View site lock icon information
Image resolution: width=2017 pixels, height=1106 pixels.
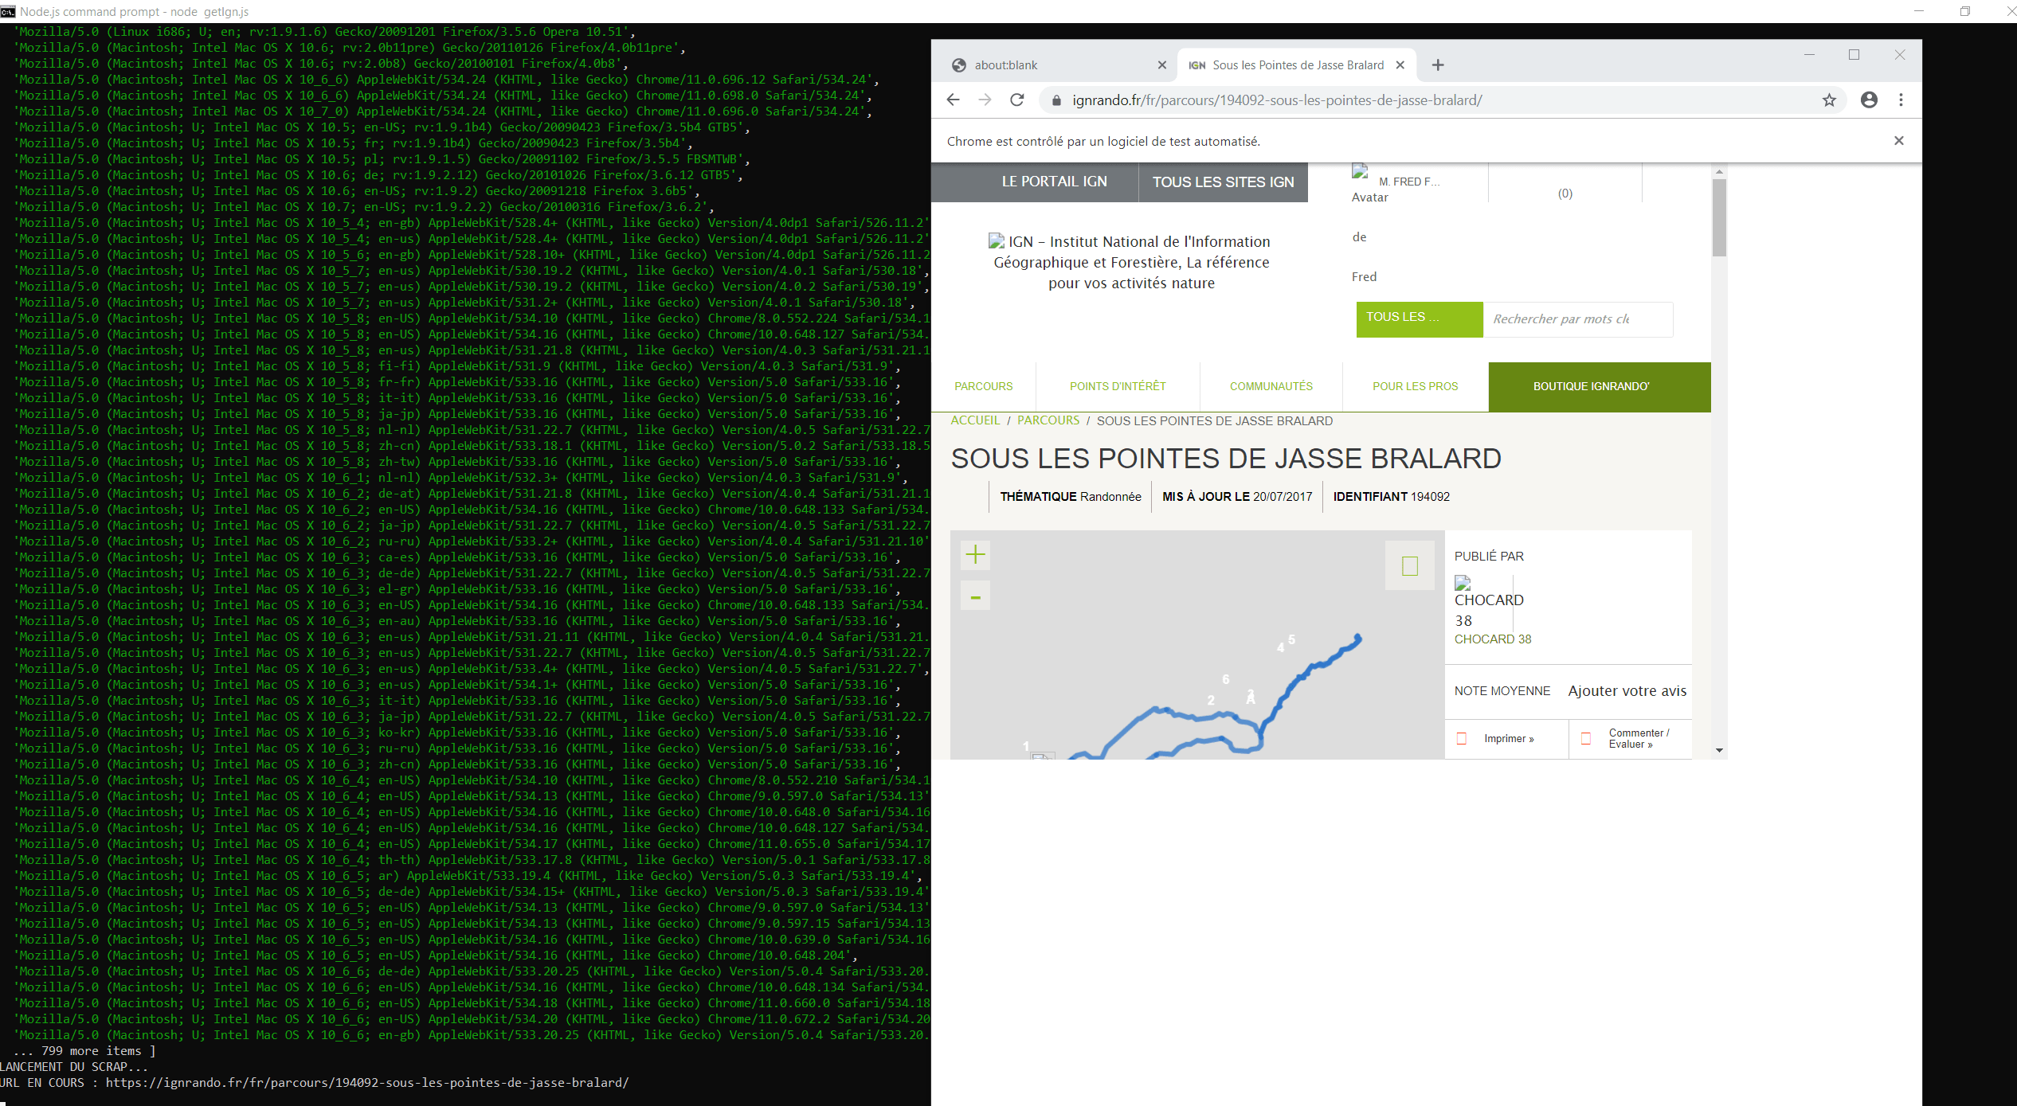click(x=1057, y=100)
